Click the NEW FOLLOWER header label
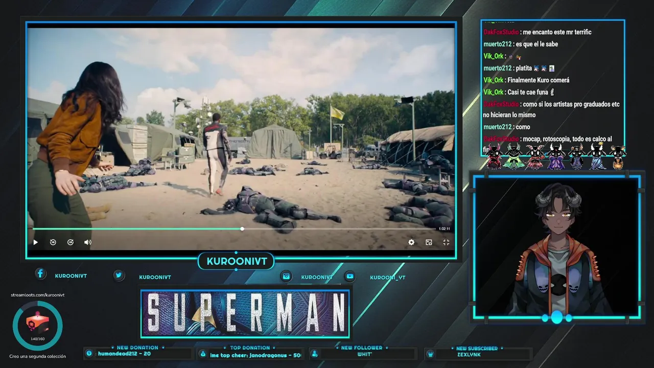Screen dimensions: 654x368 pyautogui.click(x=362, y=348)
